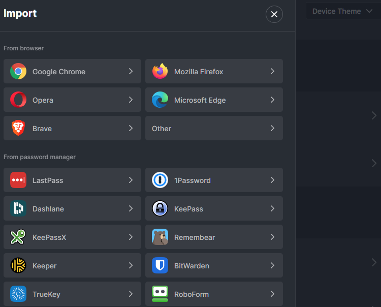Click the RoboForm row chevron
Viewport: 381px width, 307px height.
[272, 294]
